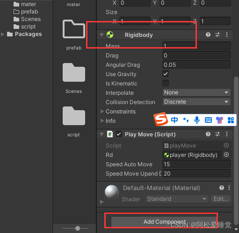The height and width of the screenshot is (233, 239).
Task: Click the top-row Y value field
Action: (175, 3)
